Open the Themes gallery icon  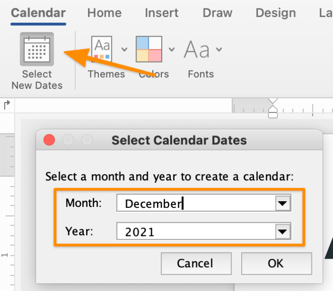[x=101, y=49]
